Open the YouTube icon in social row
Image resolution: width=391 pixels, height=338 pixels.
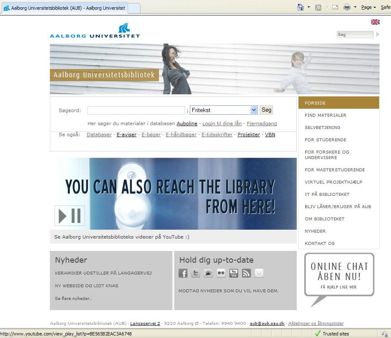(x=234, y=273)
